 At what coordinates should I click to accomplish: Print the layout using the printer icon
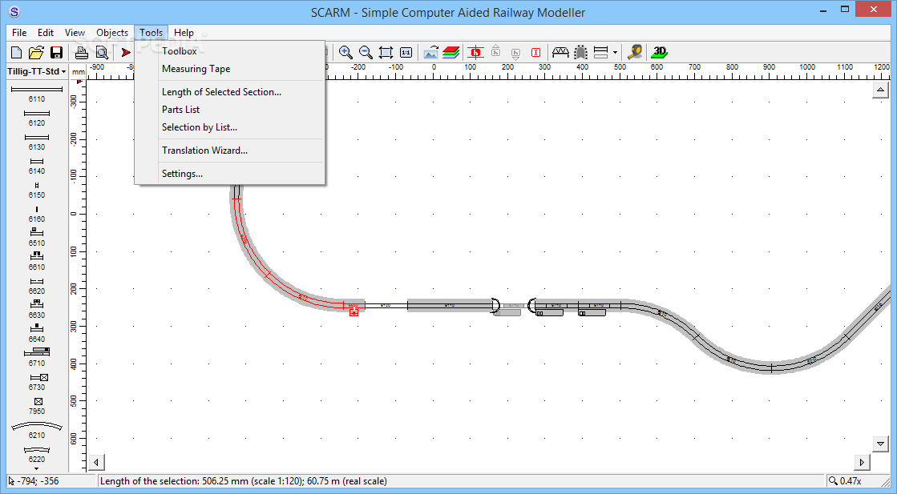82,53
